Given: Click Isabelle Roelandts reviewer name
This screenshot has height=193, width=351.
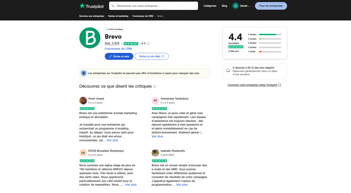Looking at the screenshot, I should (173, 151).
